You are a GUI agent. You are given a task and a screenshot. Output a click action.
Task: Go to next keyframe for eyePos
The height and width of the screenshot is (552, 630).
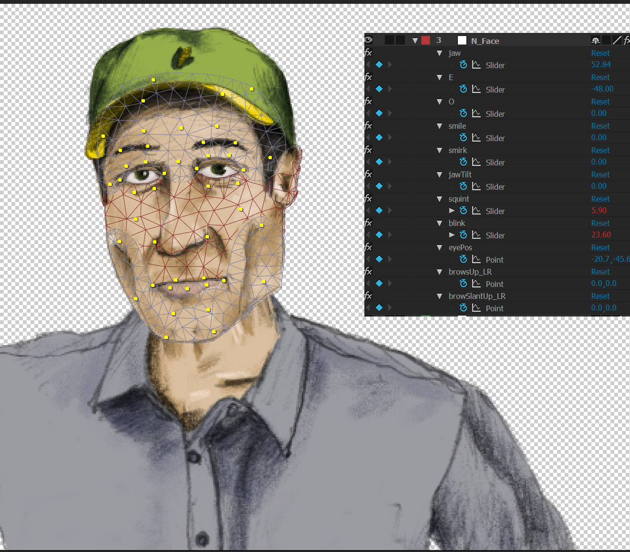(x=390, y=259)
